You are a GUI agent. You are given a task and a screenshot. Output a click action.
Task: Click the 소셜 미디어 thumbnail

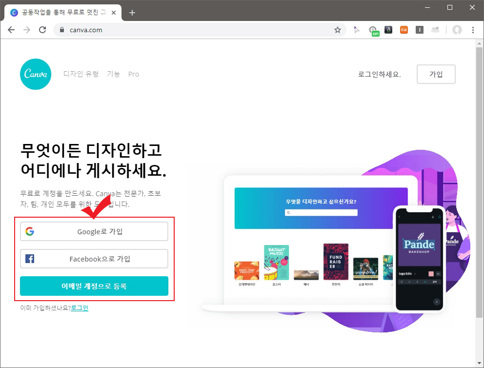(365, 269)
